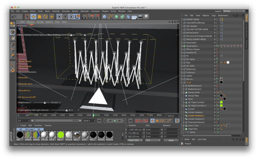Activate the Rotate tool in top toolbar

click(x=46, y=17)
